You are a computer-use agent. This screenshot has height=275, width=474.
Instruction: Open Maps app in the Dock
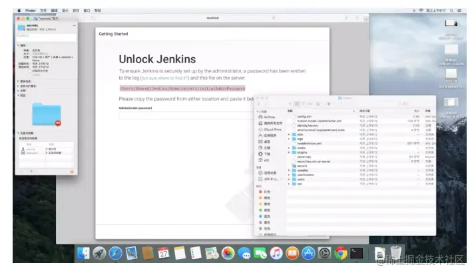(212, 253)
